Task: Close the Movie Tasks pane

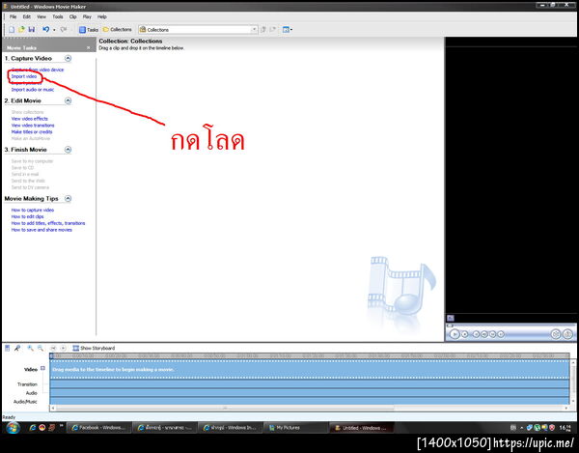Action: pyautogui.click(x=88, y=47)
